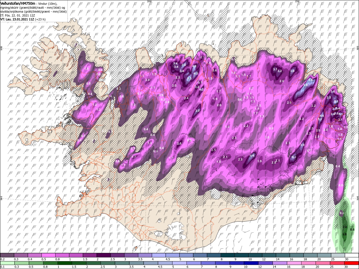Click the line IT: Fös. 22. 01. 2021 12Z
Image resolution: width=359 pixels, height=269 pixels.
click(x=17, y=15)
